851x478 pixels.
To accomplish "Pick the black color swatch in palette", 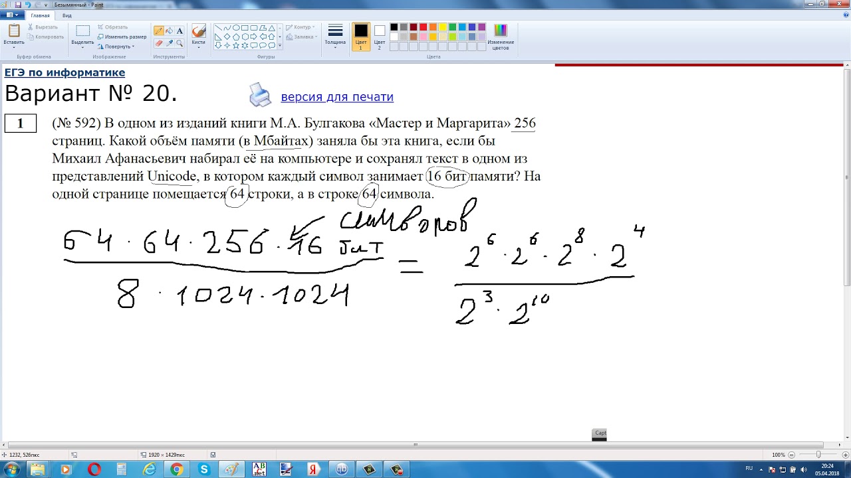I will (394, 27).
